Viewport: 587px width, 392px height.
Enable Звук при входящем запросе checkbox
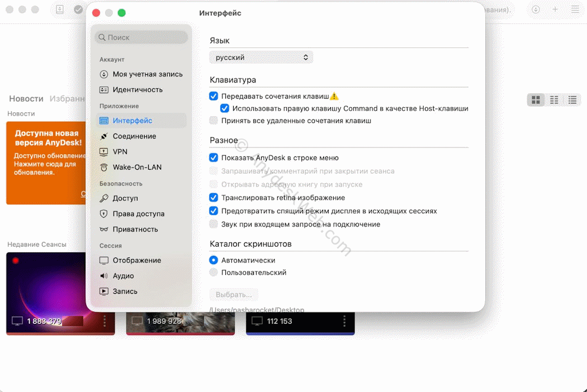pos(214,224)
